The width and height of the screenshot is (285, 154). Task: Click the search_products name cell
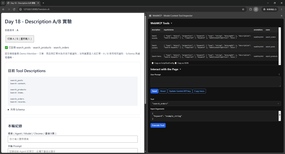(x=272, y=56)
